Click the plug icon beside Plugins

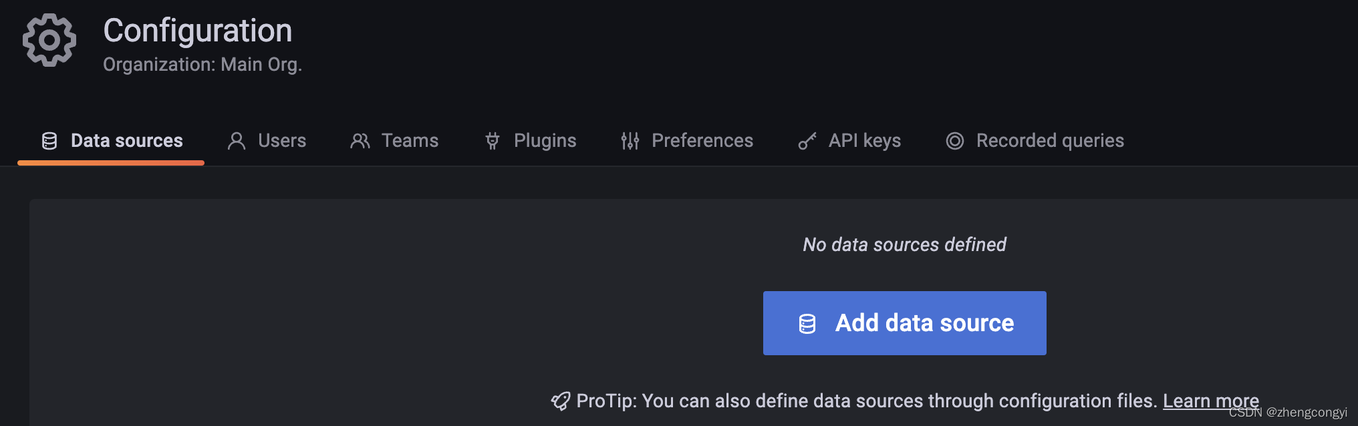click(x=493, y=141)
